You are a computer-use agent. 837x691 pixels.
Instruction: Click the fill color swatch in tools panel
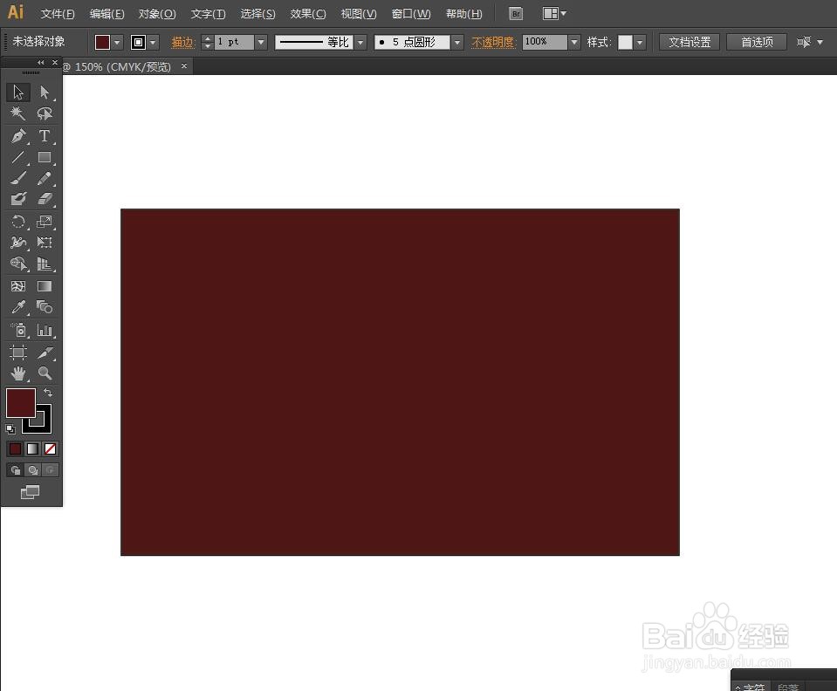pyautogui.click(x=21, y=403)
